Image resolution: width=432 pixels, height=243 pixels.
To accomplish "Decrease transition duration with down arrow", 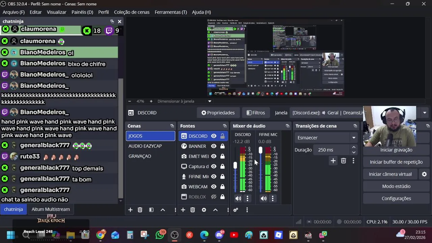I will [x=354, y=152].
